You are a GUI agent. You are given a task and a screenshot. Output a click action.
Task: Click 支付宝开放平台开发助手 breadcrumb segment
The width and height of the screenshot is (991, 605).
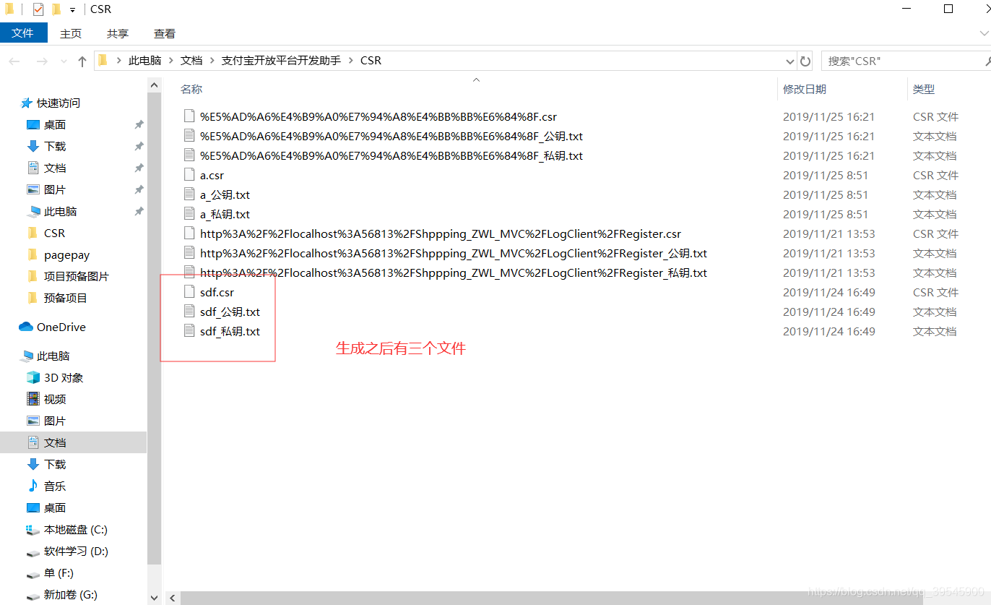click(281, 61)
